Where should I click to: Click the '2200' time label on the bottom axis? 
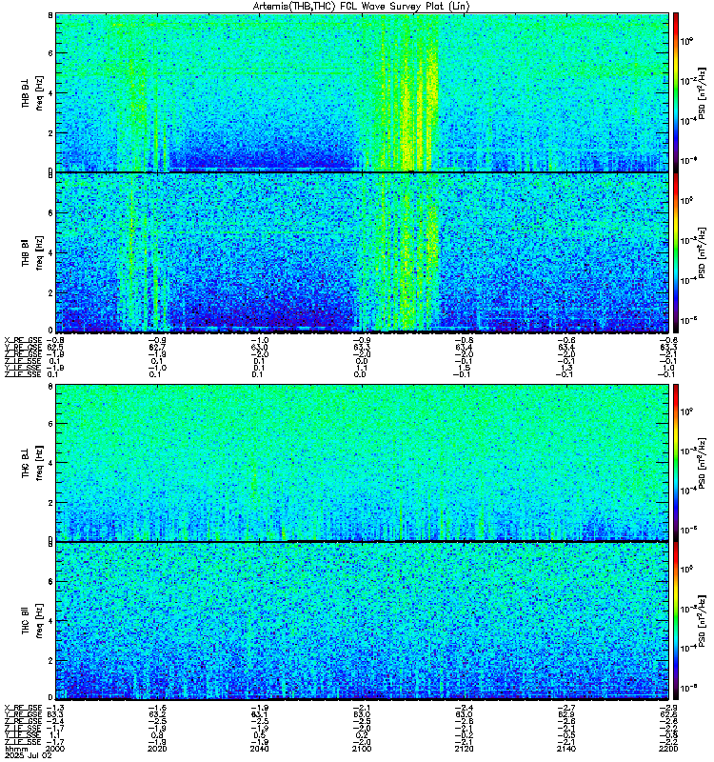(x=668, y=749)
